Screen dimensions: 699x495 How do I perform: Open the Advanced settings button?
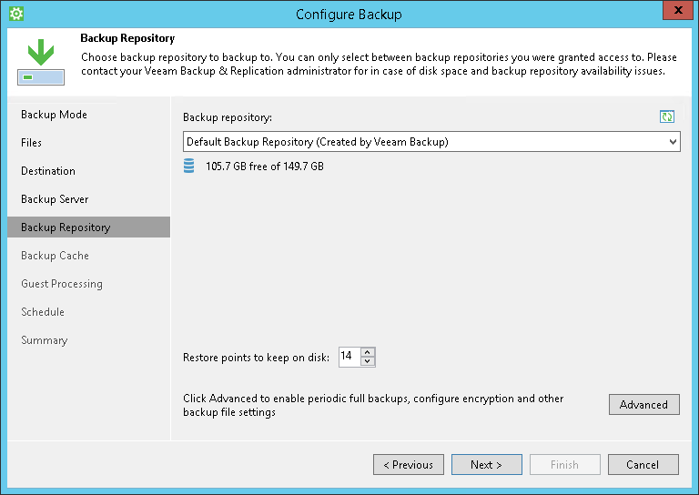(643, 405)
